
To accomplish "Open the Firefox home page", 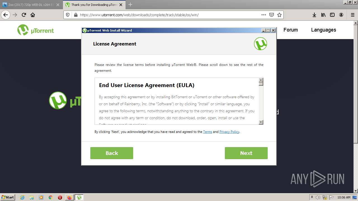I will click(33, 15).
